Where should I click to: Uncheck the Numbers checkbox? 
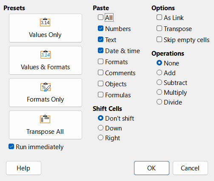(100, 28)
